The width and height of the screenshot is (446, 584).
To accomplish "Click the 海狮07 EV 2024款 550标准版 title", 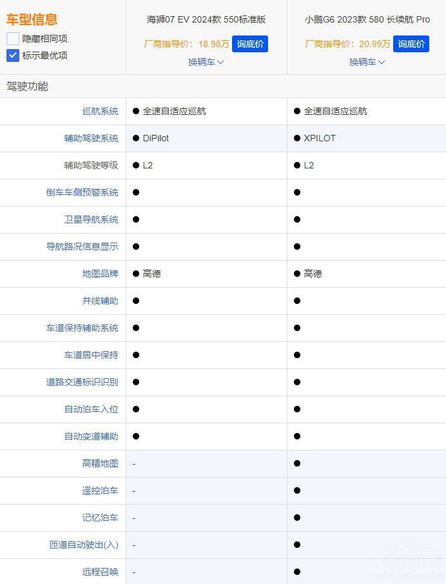I will coord(206,19).
